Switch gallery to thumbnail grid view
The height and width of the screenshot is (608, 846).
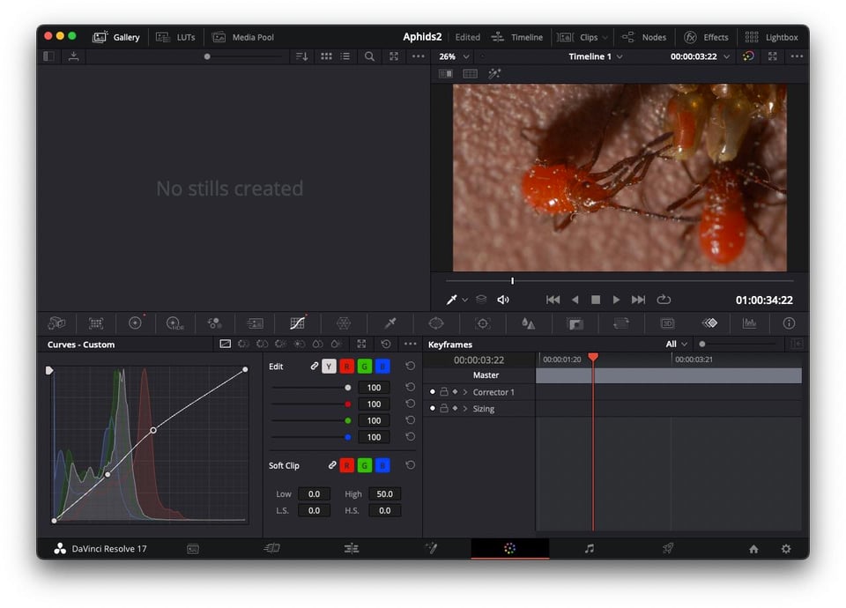pyautogui.click(x=326, y=56)
